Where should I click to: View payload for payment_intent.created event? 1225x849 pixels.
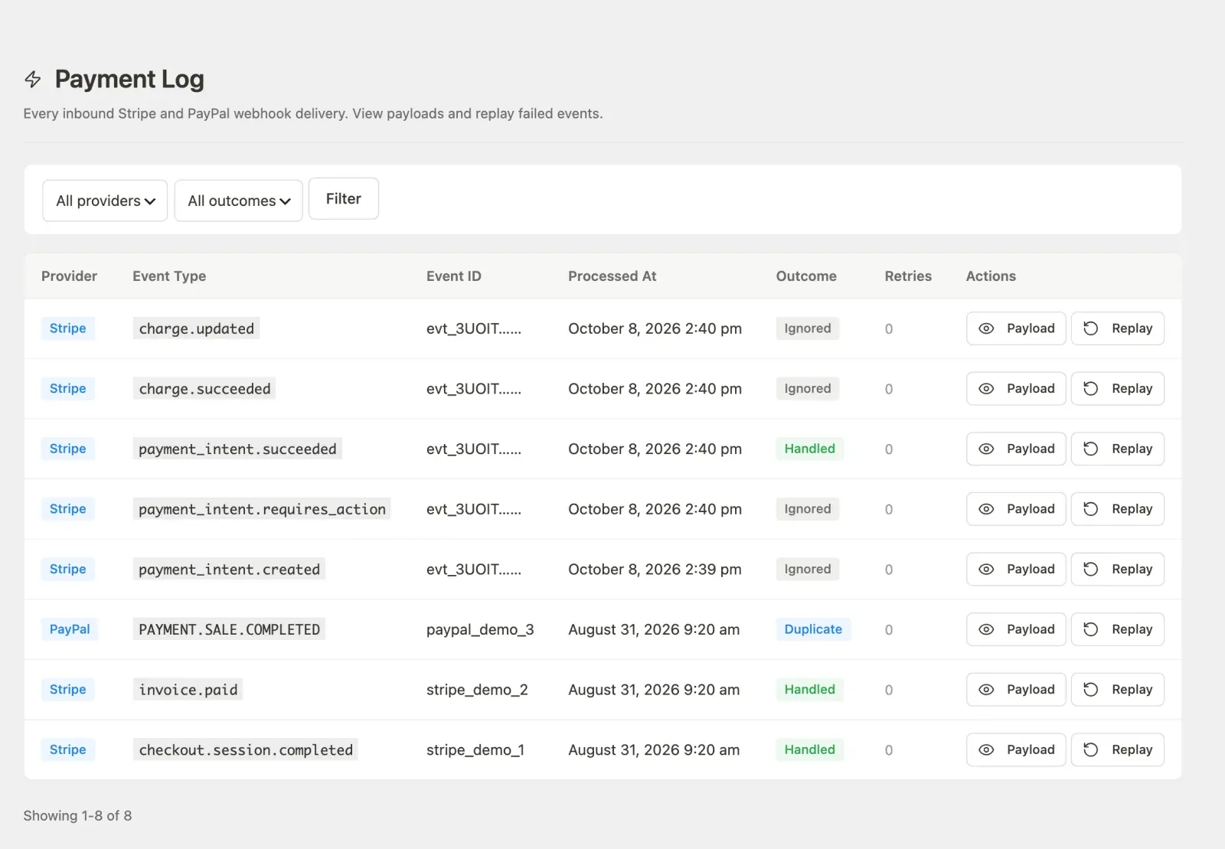pos(1016,570)
